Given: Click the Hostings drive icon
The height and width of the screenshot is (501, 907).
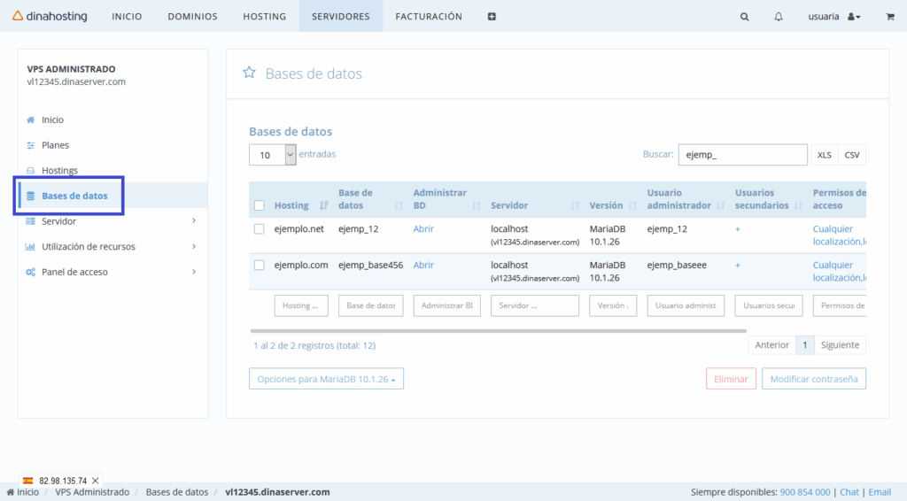Looking at the screenshot, I should click(x=30, y=171).
